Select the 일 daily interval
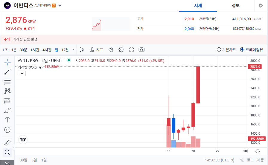Image resolution: width=268 pixels, height=165 pixels. tap(57, 50)
